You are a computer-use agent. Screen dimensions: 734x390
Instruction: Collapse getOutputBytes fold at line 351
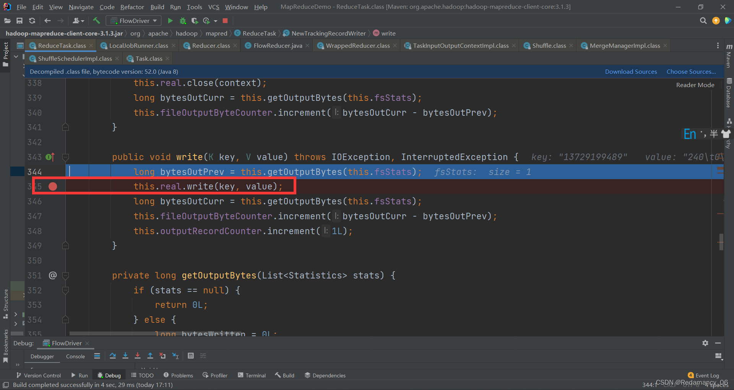pyautogui.click(x=65, y=275)
